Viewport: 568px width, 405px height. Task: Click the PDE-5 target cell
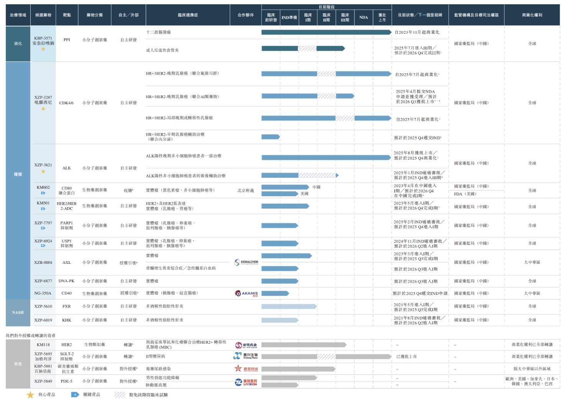[x=66, y=381]
